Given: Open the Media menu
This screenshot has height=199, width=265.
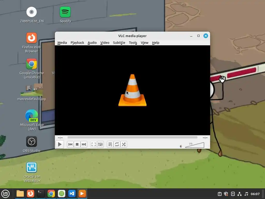Looking at the screenshot, I should [62, 43].
